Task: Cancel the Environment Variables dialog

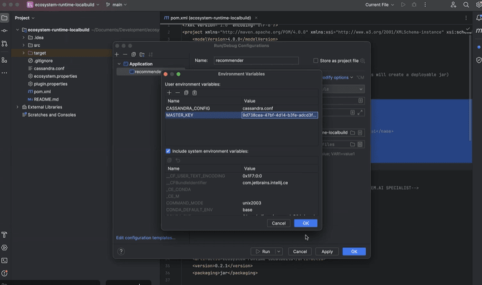Action: pyautogui.click(x=278, y=223)
